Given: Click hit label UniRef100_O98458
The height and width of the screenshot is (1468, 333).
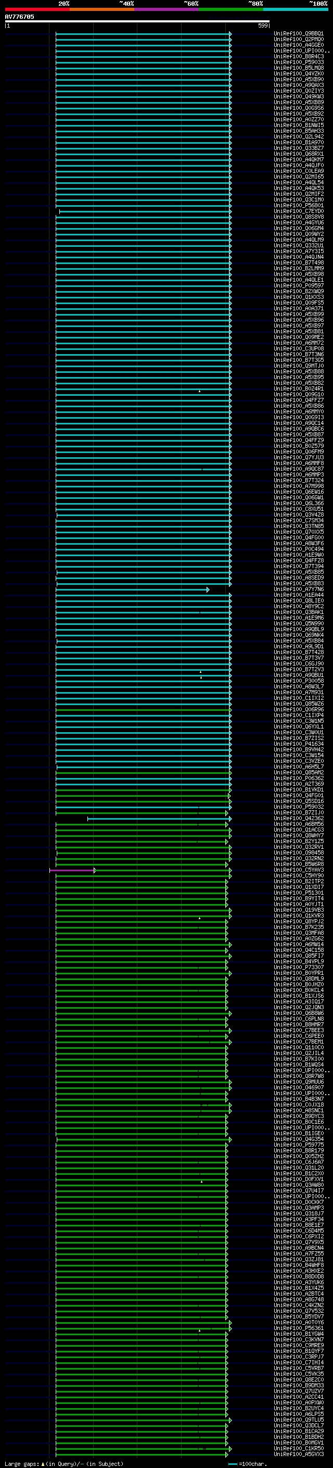Looking at the screenshot, I should click(299, 853).
